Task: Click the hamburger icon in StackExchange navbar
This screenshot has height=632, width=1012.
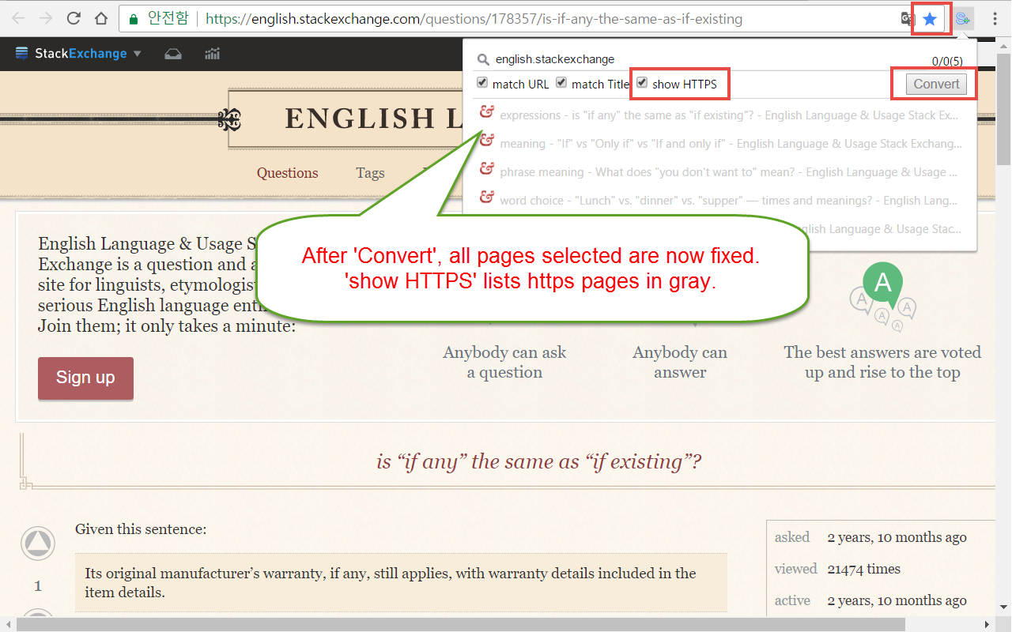Action: coord(23,54)
